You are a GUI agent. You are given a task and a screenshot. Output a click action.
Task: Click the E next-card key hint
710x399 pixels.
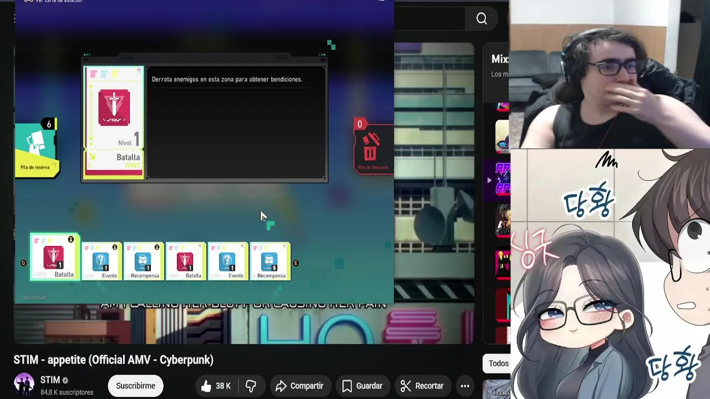[x=296, y=263]
